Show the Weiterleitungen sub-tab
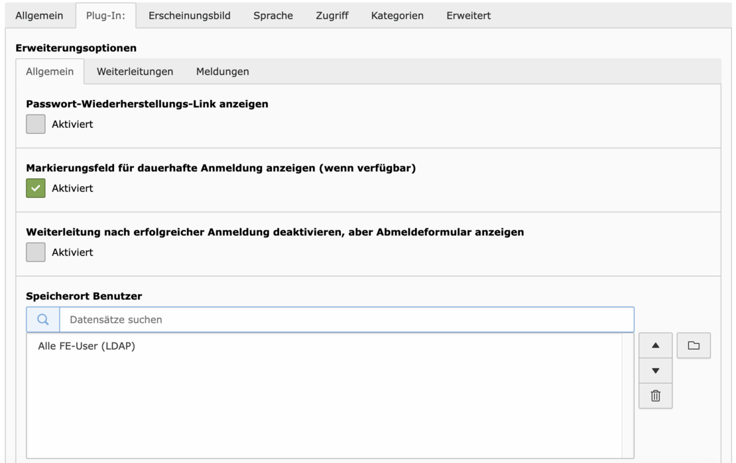Image resolution: width=736 pixels, height=463 pixels. pos(135,72)
